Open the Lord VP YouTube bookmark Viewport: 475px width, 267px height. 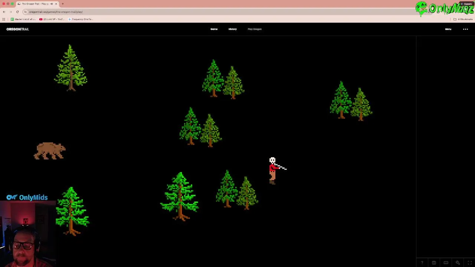pos(52,19)
